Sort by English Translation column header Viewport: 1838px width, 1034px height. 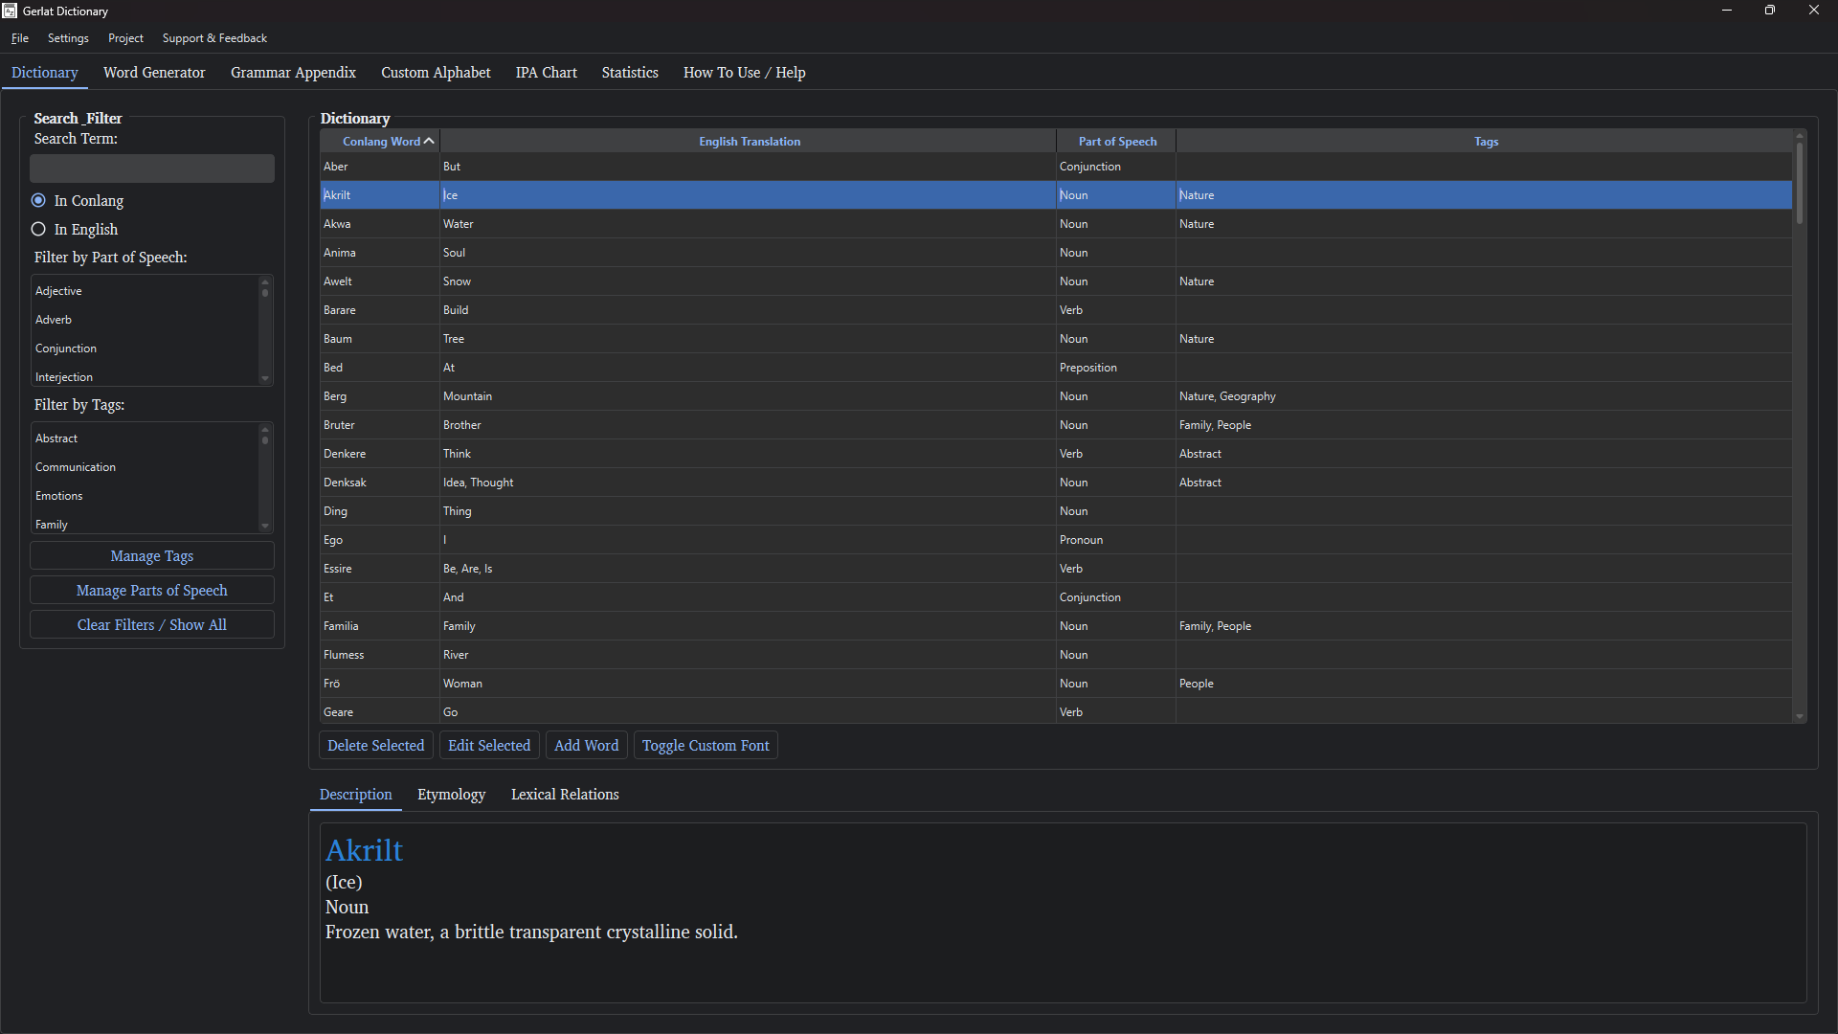pyautogui.click(x=749, y=141)
